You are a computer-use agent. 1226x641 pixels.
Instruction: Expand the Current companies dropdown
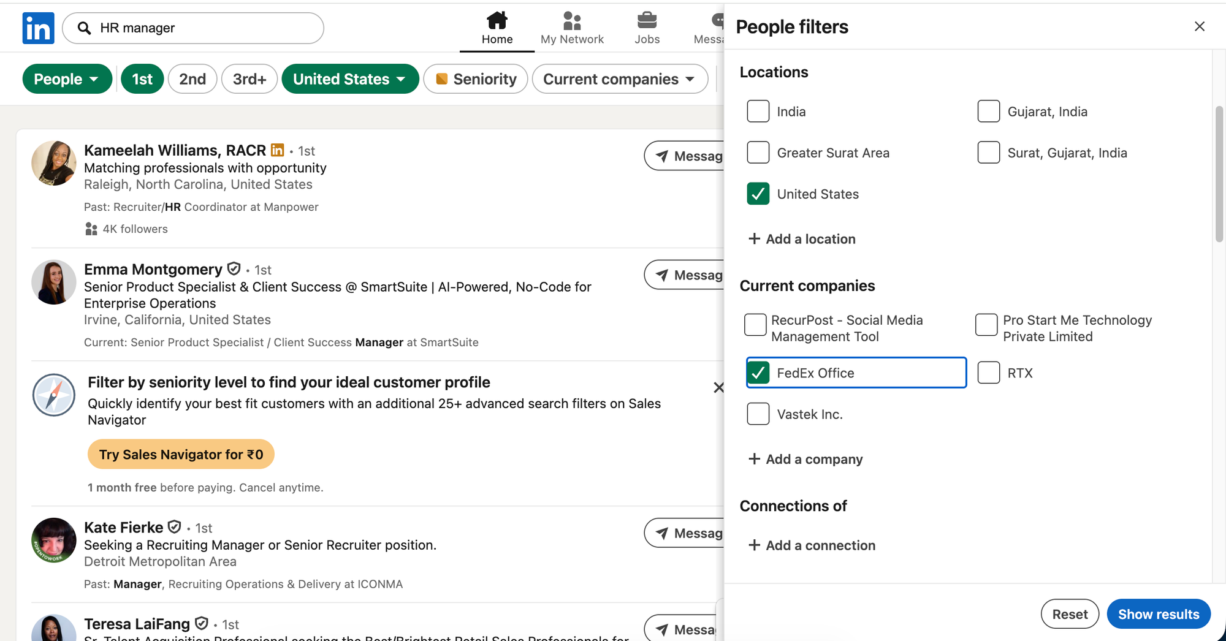tap(619, 79)
